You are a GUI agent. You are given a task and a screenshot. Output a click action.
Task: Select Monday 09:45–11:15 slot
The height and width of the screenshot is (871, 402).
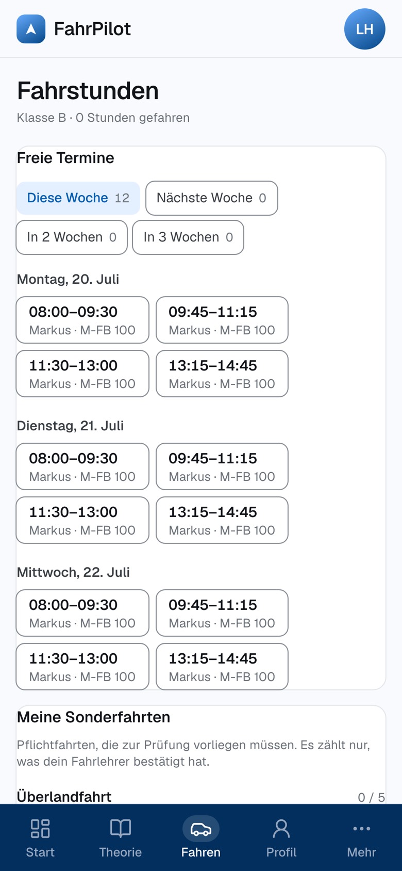(x=222, y=320)
